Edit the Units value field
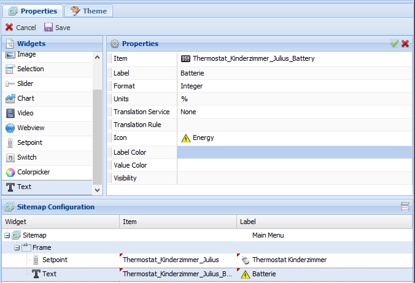 [294, 99]
